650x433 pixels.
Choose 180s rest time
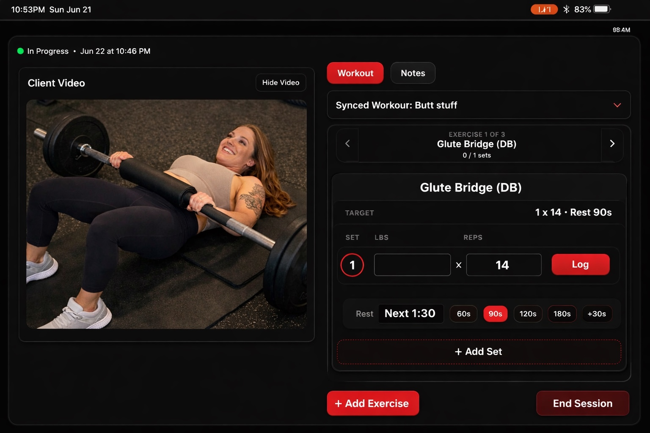coord(562,314)
